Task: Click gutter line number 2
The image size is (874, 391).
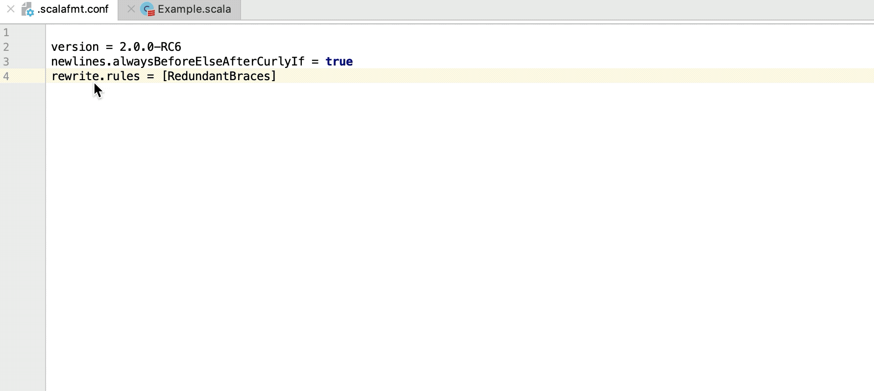Action: (x=6, y=47)
